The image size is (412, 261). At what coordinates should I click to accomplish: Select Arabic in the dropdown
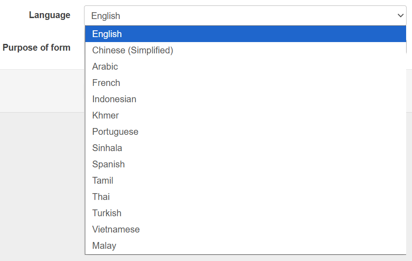click(x=105, y=66)
